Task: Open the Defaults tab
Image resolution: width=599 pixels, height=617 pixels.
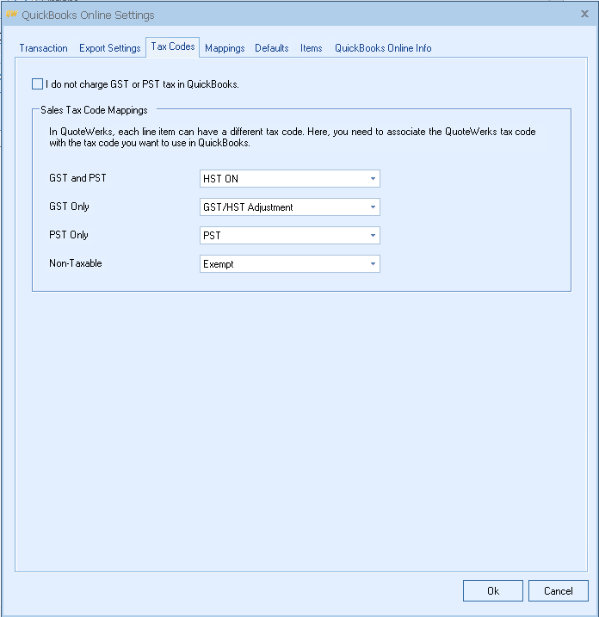Action: 271,48
